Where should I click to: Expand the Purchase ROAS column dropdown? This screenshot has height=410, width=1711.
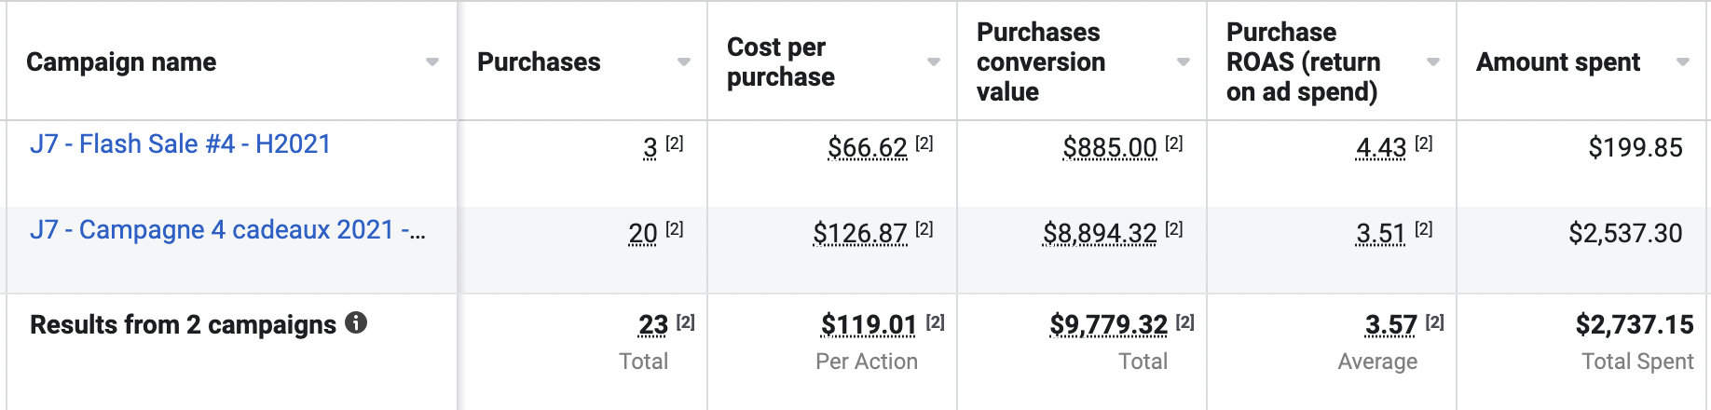pos(1433,62)
